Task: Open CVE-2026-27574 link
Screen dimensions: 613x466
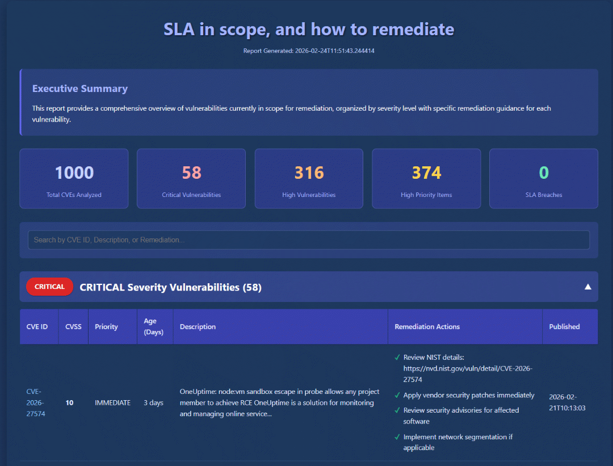Action: (x=36, y=402)
